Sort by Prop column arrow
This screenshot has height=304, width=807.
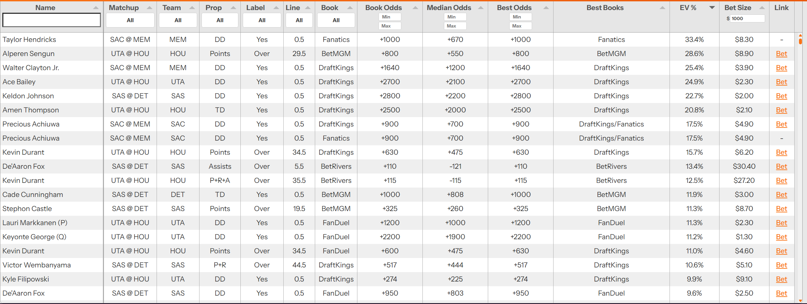tap(233, 8)
